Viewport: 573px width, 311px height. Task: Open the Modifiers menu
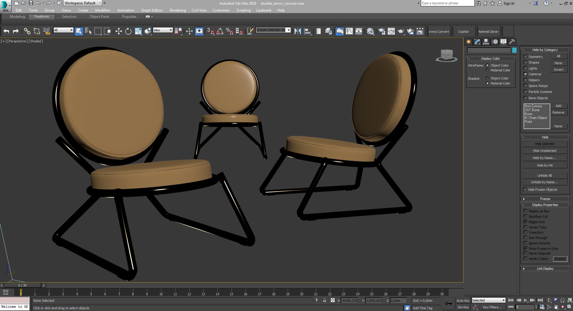[x=103, y=10]
